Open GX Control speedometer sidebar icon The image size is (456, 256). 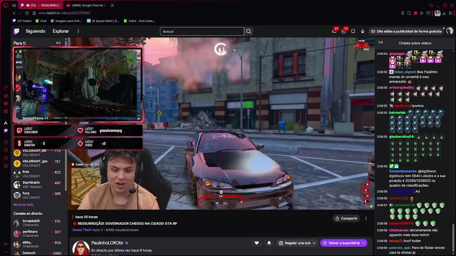click(6, 88)
